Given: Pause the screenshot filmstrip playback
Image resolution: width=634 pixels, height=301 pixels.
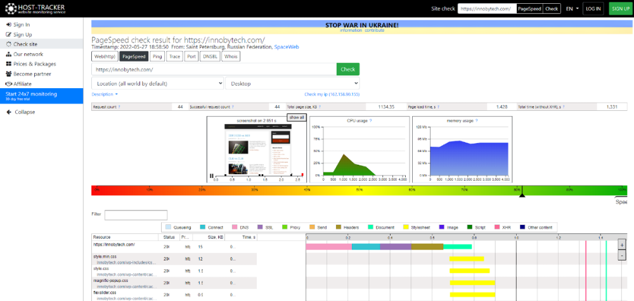Looking at the screenshot, I should (x=212, y=176).
